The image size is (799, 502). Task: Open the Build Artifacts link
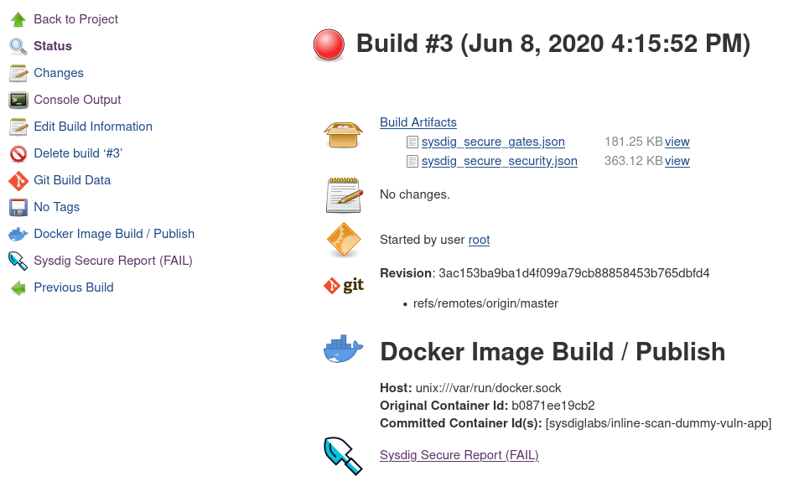point(418,122)
